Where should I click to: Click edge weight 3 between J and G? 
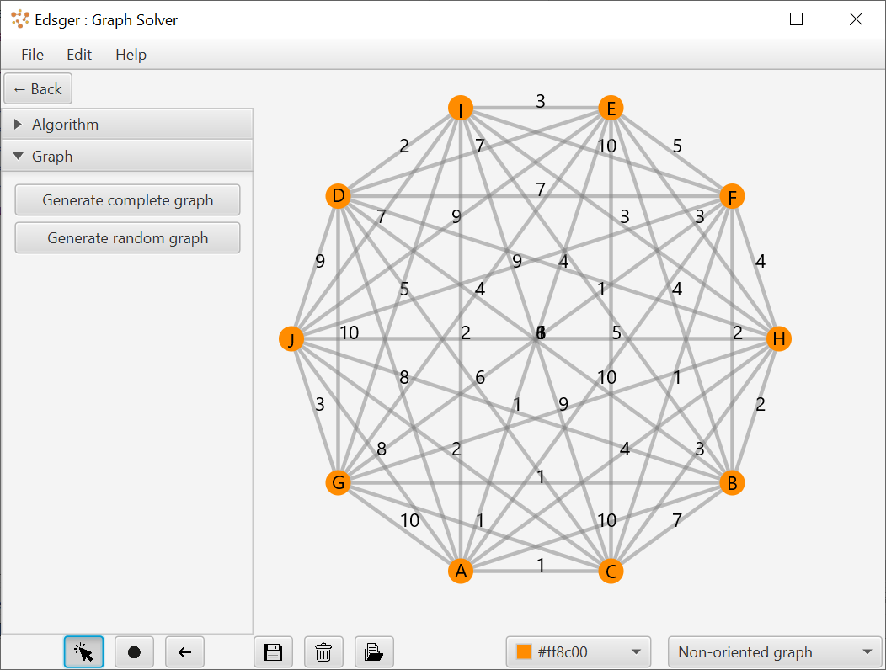(x=320, y=405)
